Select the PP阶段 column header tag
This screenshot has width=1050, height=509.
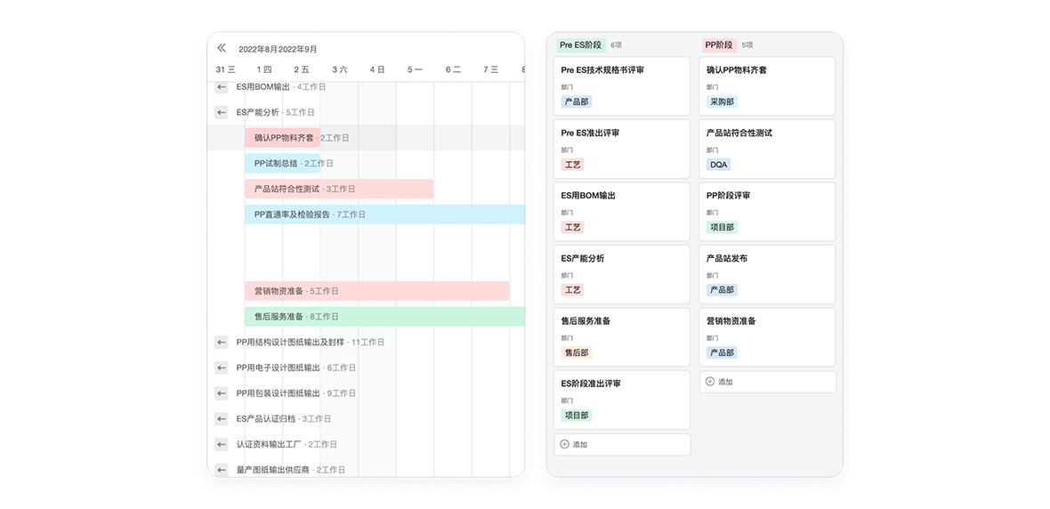tap(718, 44)
